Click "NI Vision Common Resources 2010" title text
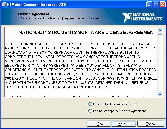 37,5
